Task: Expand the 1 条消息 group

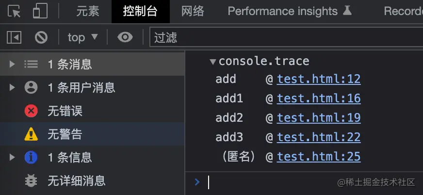Action: click(x=12, y=64)
